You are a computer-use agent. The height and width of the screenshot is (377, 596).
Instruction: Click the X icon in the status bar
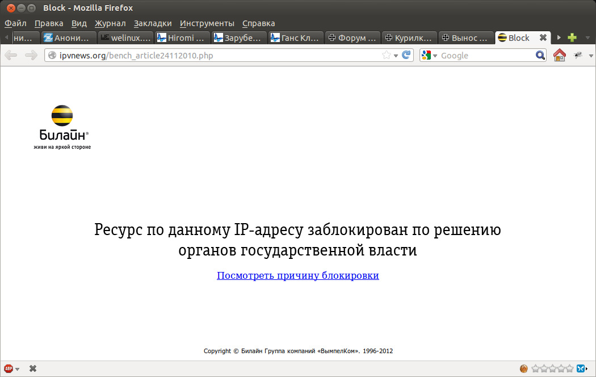pos(33,368)
